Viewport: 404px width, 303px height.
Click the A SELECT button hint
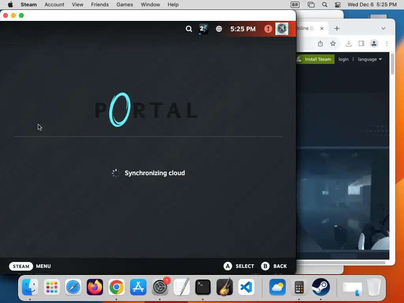[239, 266]
